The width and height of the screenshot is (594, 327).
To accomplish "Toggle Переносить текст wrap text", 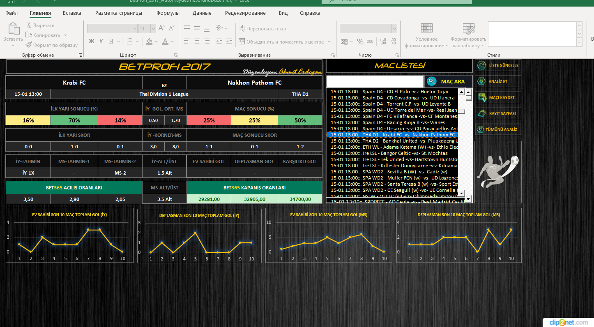I will coord(262,29).
